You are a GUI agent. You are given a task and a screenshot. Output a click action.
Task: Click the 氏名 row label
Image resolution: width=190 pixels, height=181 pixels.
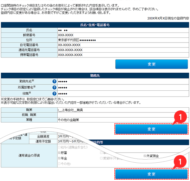tap(29, 30)
